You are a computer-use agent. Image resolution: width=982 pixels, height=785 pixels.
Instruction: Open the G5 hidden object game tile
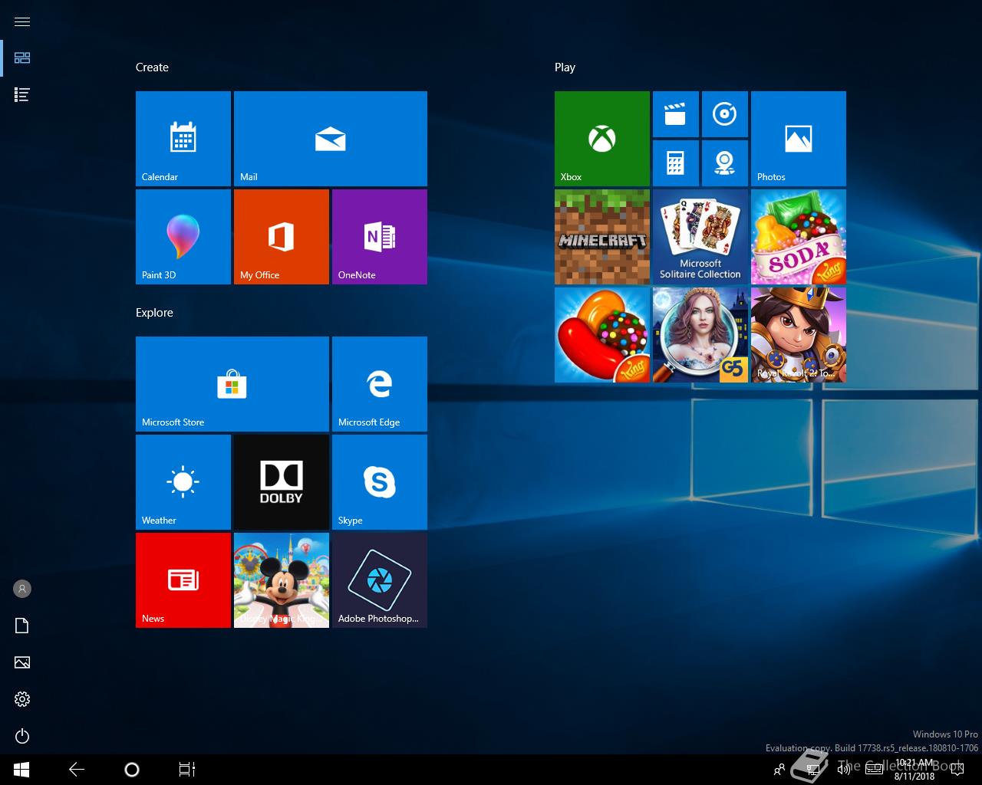700,335
